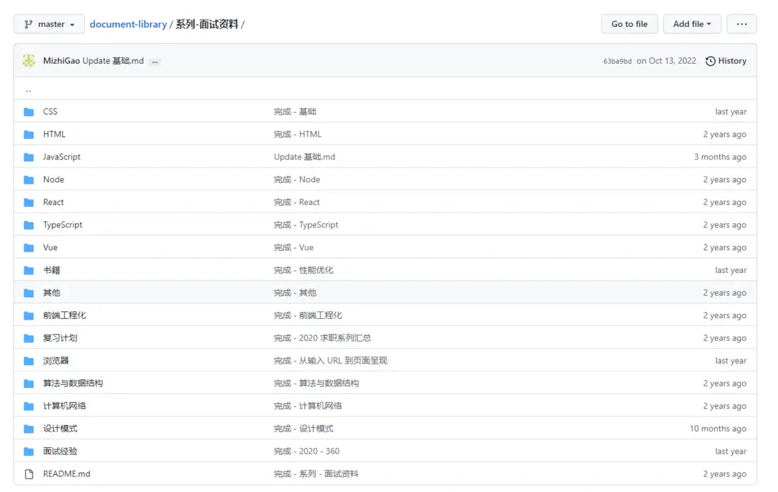Open the React folder
This screenshot has width=778, height=492.
[x=53, y=202]
